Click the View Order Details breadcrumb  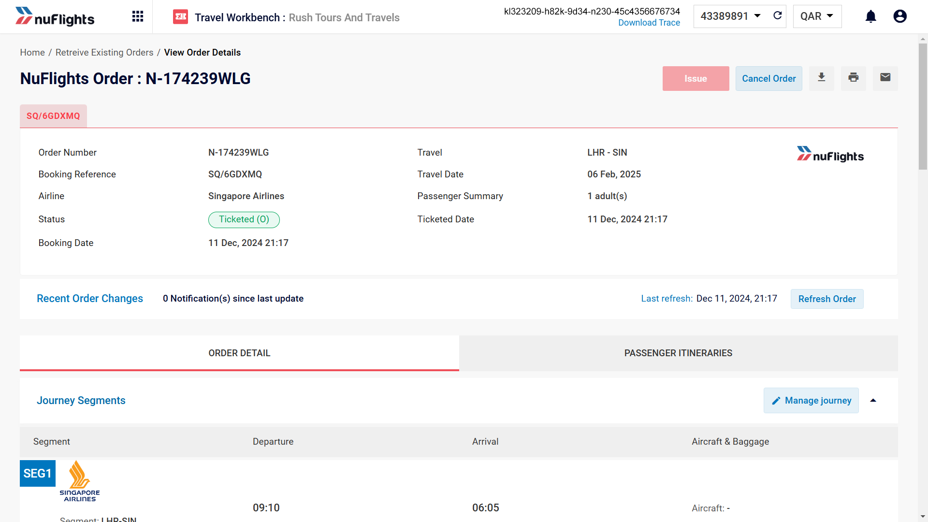tap(202, 52)
